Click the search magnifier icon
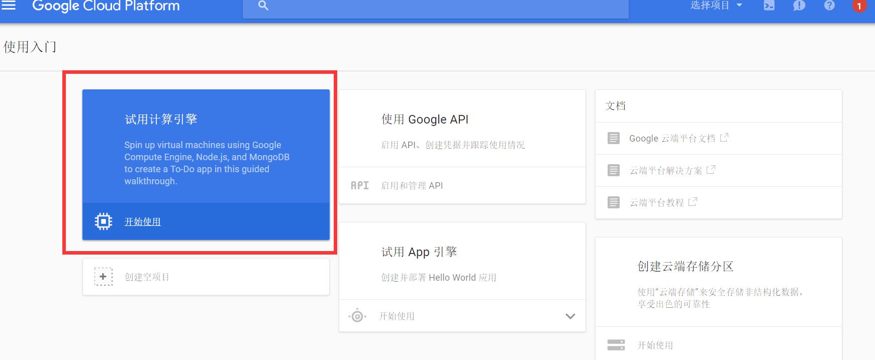 coord(263,6)
